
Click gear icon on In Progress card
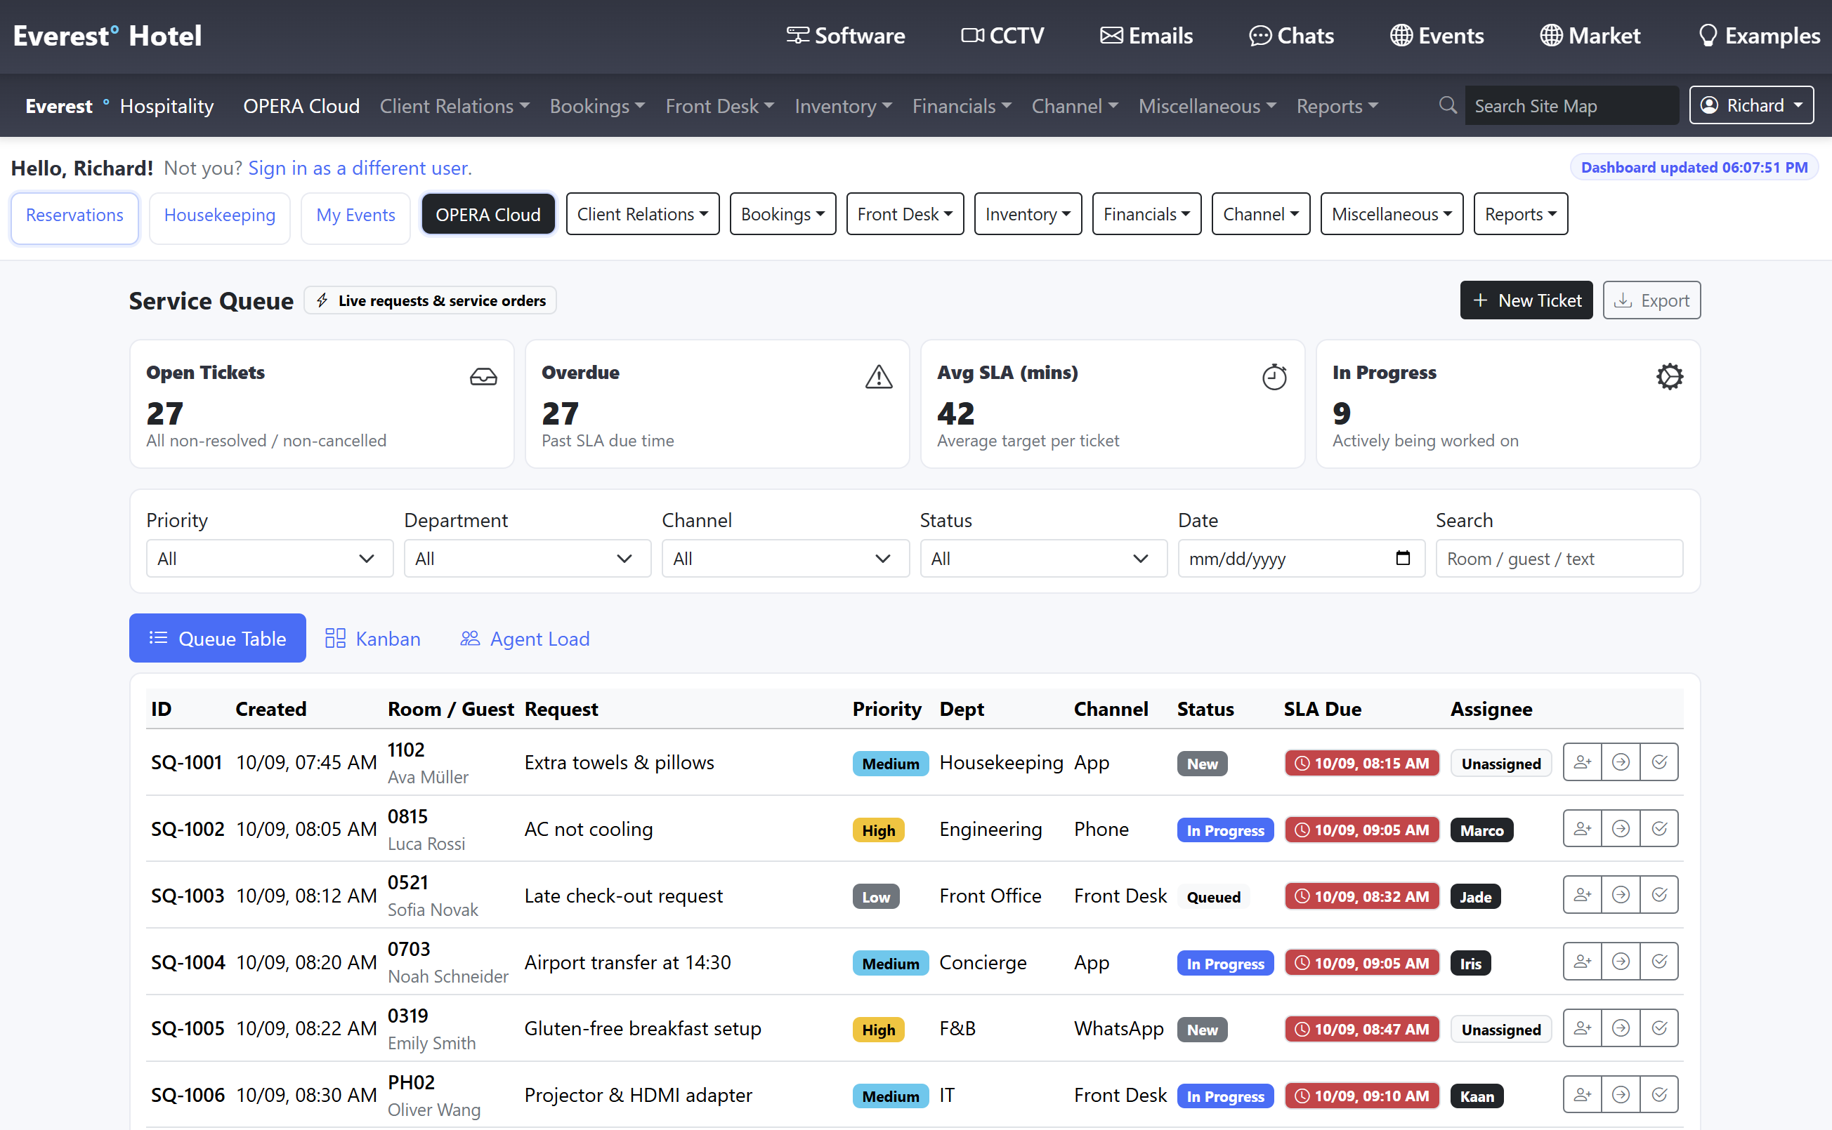click(x=1669, y=377)
